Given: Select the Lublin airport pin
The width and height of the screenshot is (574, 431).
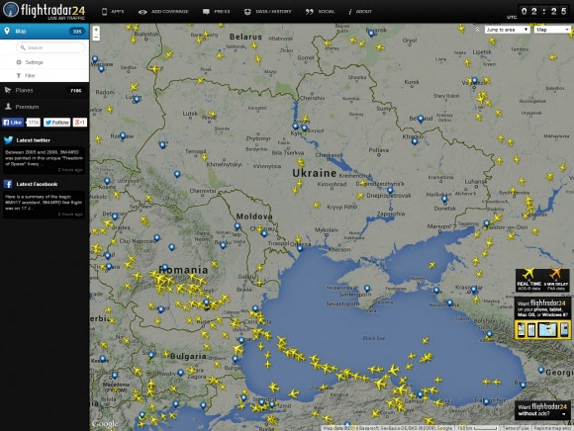Looking at the screenshot, I should click(x=137, y=99).
